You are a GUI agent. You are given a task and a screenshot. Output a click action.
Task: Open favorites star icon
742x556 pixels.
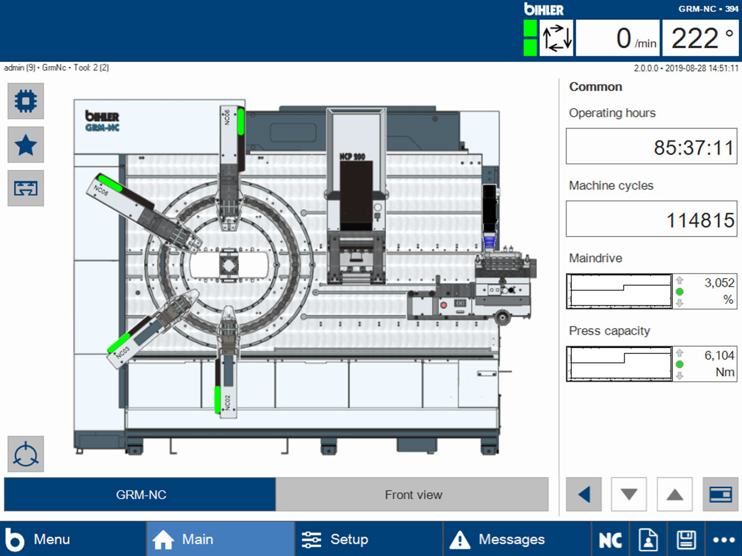(25, 145)
